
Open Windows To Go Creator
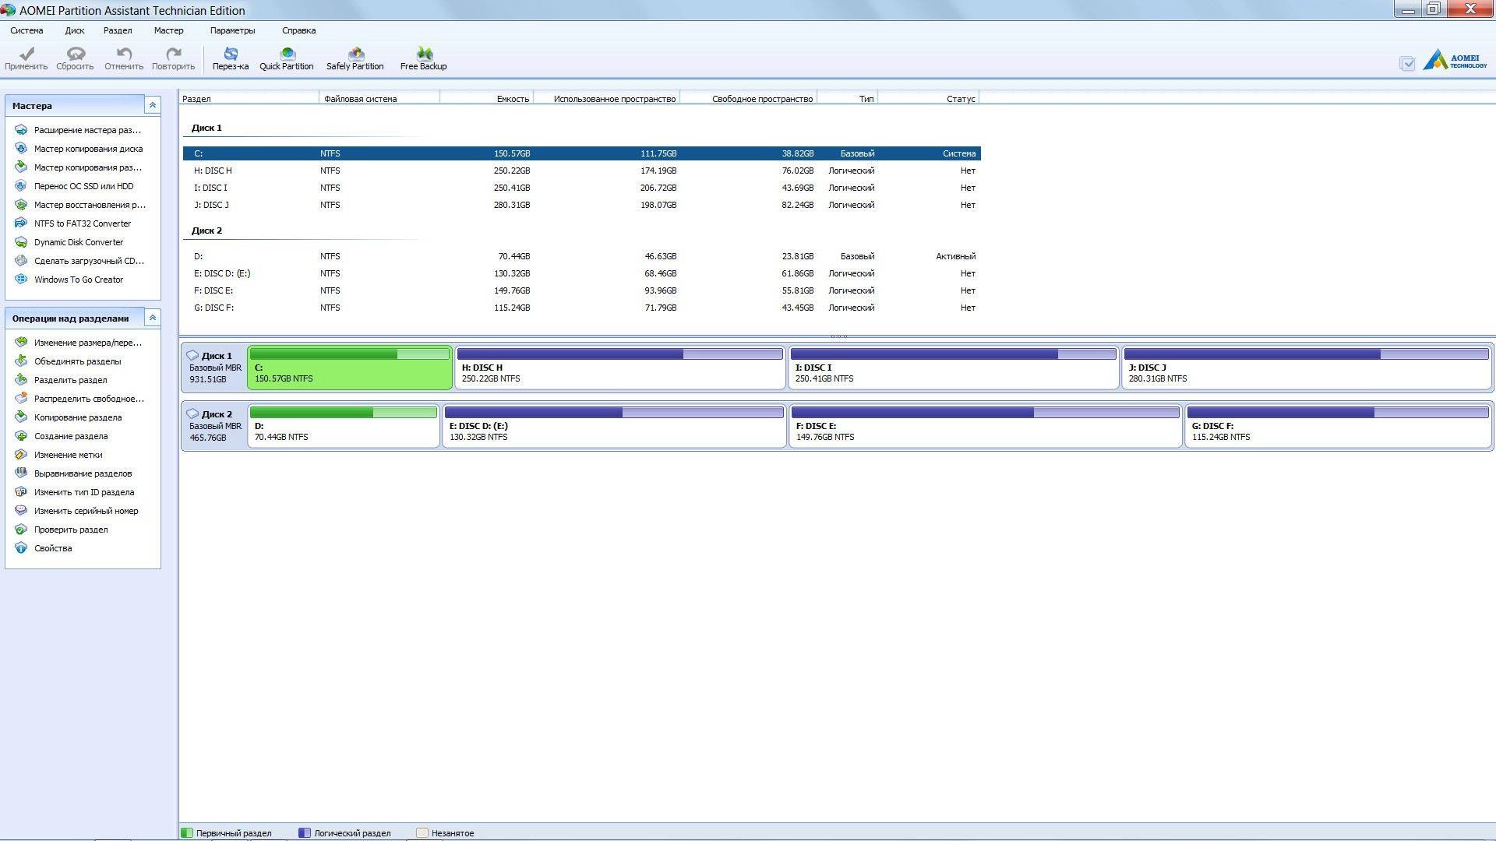[x=69, y=280]
